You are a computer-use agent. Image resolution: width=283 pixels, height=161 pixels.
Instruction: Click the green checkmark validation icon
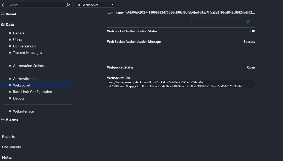pyautogui.click(x=248, y=22)
